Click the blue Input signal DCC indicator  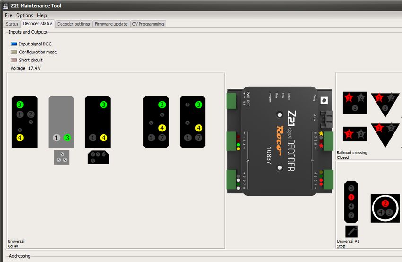tap(14, 44)
